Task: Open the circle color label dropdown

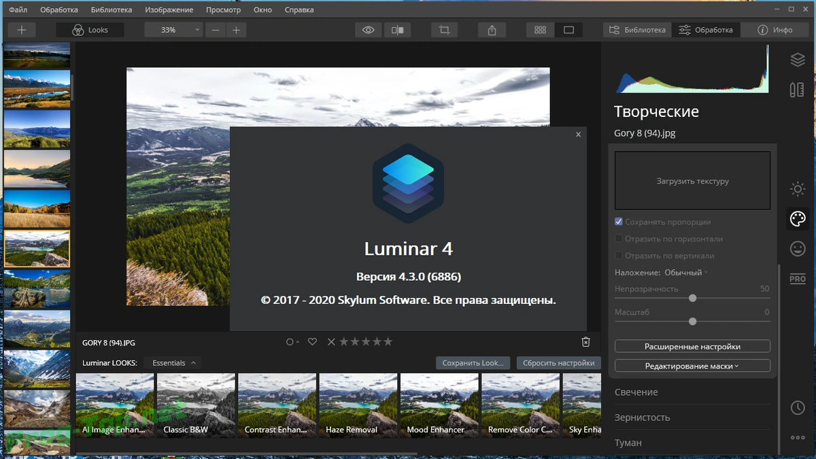Action: (x=292, y=342)
